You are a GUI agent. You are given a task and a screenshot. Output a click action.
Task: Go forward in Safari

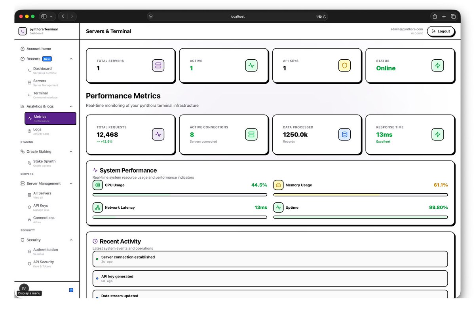pyautogui.click(x=72, y=16)
